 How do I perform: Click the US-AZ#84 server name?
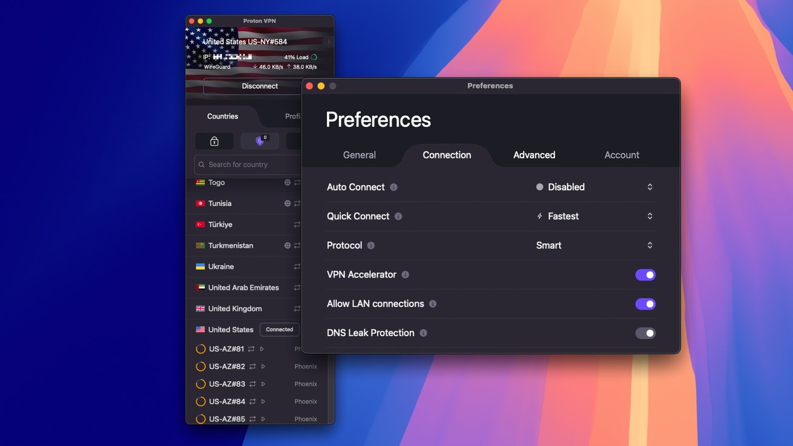227,401
